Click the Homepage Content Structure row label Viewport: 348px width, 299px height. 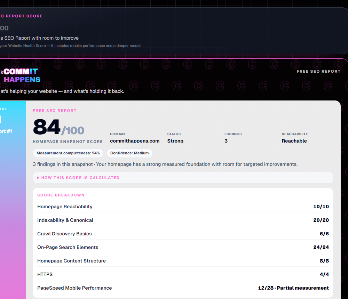71,261
